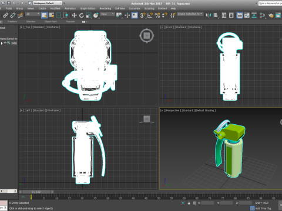Image resolution: width=282 pixels, height=211 pixels.
Task: Toggle Window/Crossing selection mode
Action: pos(66,15)
